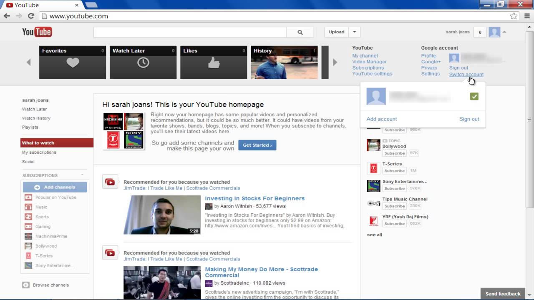
Task: Open Sports channel in sidebar
Action: click(x=42, y=217)
